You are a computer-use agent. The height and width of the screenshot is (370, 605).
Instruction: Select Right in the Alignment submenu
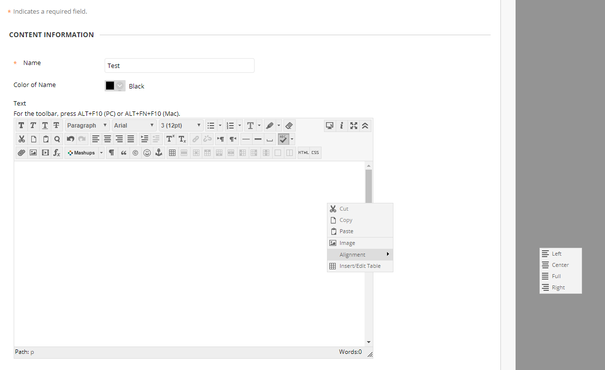561,287
